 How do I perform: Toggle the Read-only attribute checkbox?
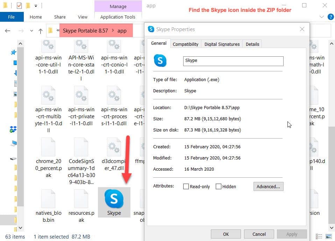[186, 186]
